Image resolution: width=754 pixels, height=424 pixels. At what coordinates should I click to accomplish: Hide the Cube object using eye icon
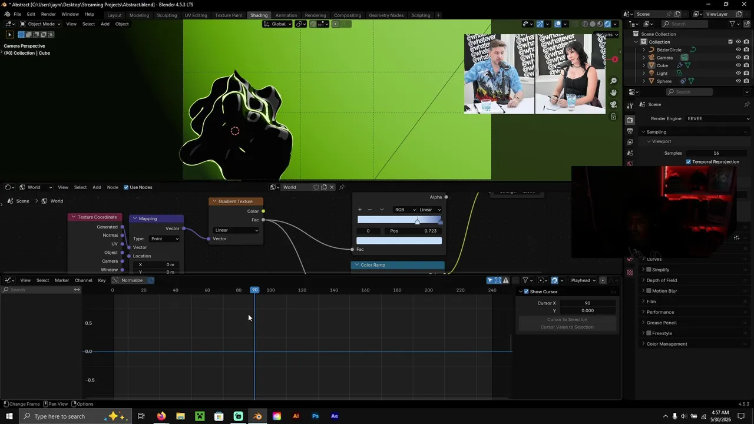click(x=738, y=65)
